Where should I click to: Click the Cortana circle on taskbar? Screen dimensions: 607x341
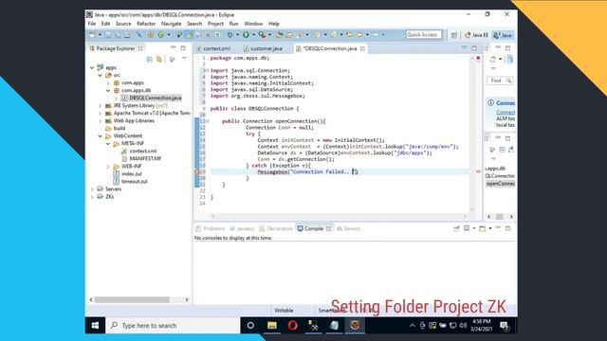pos(250,326)
